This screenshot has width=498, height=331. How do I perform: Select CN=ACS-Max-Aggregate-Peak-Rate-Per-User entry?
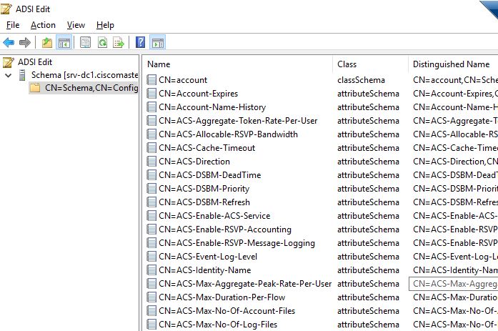click(245, 284)
